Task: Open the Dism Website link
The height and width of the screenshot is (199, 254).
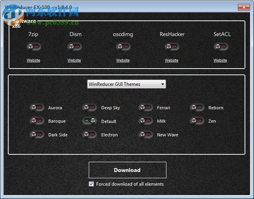Action: tap(74, 60)
